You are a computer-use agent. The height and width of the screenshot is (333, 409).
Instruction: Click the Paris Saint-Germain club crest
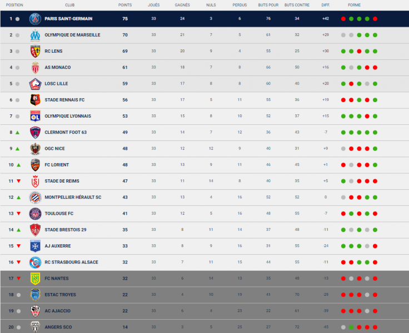click(36, 18)
